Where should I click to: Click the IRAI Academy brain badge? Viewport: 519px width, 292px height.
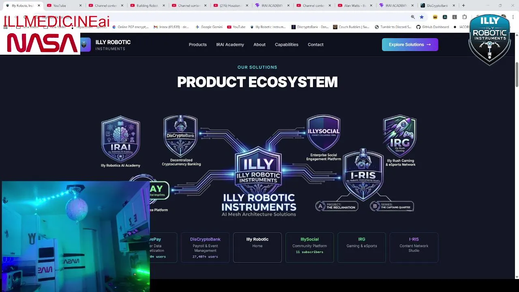coord(120,139)
